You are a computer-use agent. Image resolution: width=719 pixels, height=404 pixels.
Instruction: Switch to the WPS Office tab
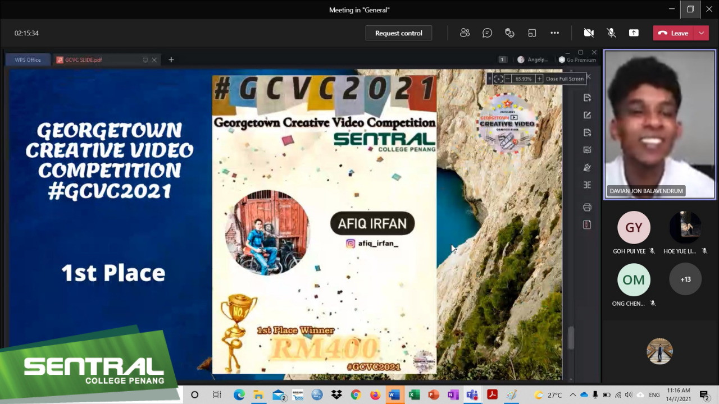(x=28, y=60)
